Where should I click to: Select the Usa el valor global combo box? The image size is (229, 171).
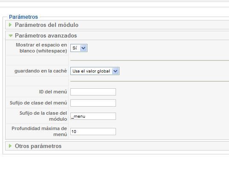[x=95, y=71]
